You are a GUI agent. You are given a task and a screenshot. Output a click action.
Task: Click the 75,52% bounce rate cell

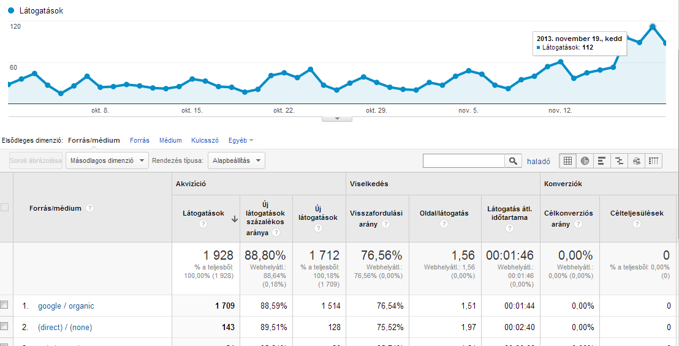pyautogui.click(x=389, y=328)
